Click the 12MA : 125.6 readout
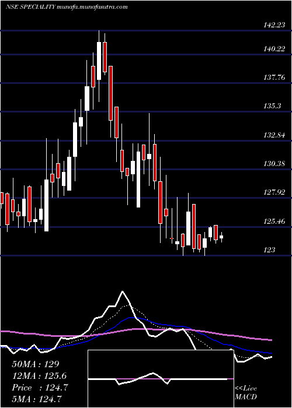292x408 pixels. [x=39, y=376]
